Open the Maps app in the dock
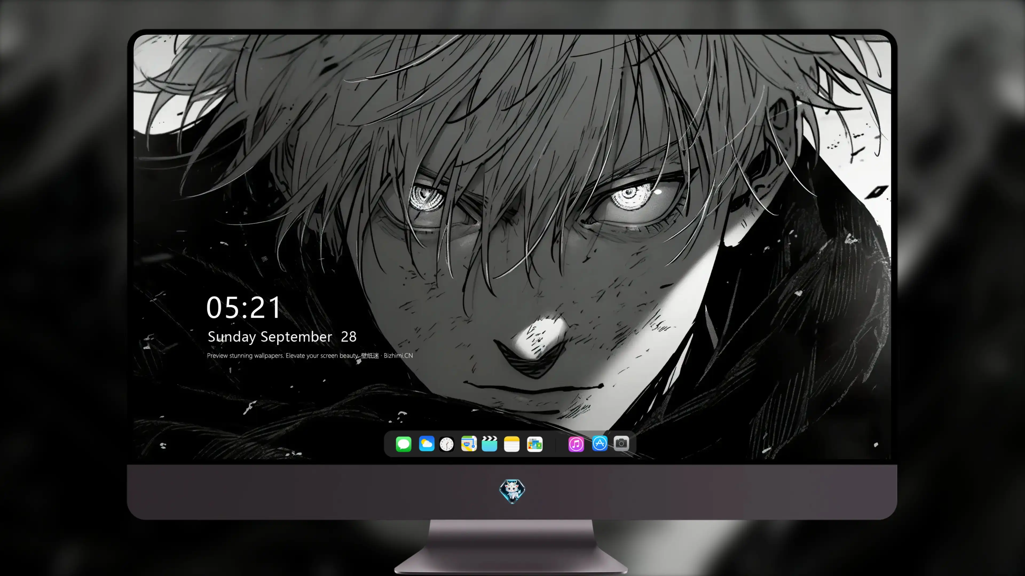Viewport: 1025px width, 576px height. pyautogui.click(x=469, y=444)
